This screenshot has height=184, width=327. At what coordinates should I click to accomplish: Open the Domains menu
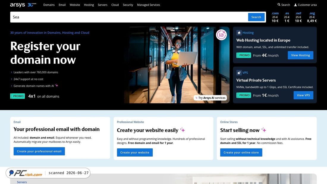49,5
